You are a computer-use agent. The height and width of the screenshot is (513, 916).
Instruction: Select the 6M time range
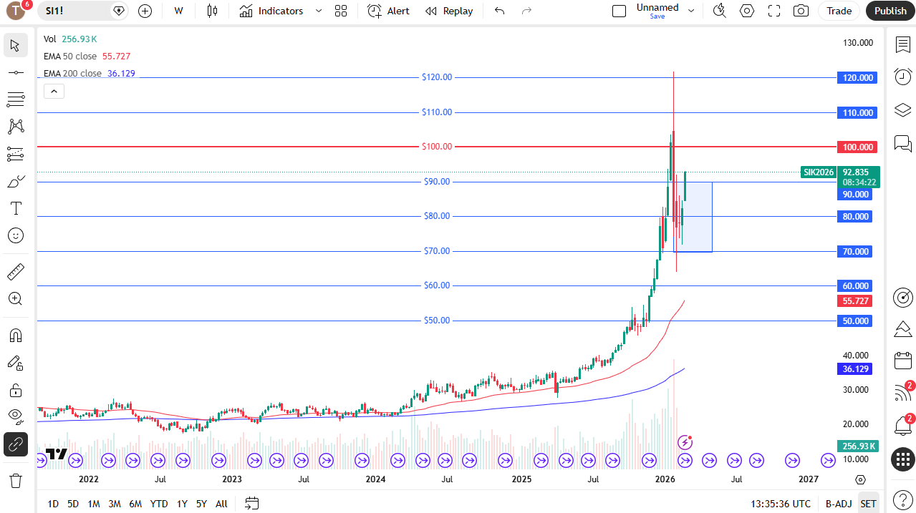click(135, 504)
